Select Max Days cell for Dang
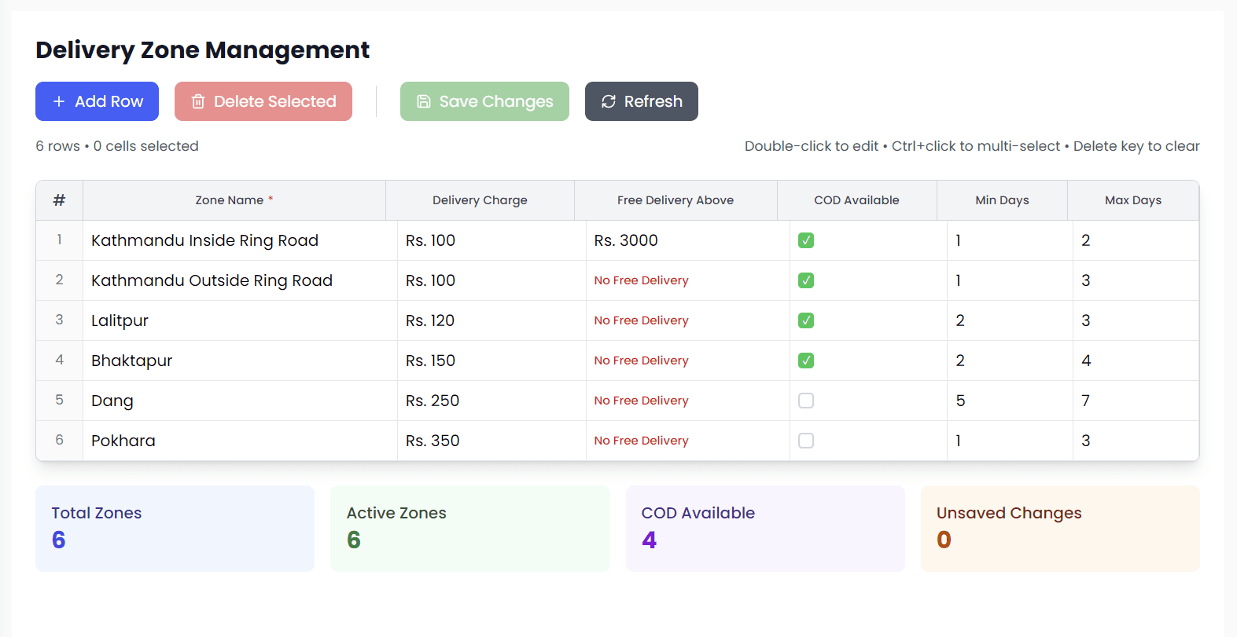The height and width of the screenshot is (637, 1237). pyautogui.click(x=1135, y=401)
